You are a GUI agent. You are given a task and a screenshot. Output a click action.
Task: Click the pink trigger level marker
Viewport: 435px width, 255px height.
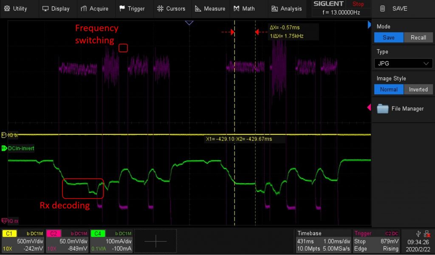(369, 108)
